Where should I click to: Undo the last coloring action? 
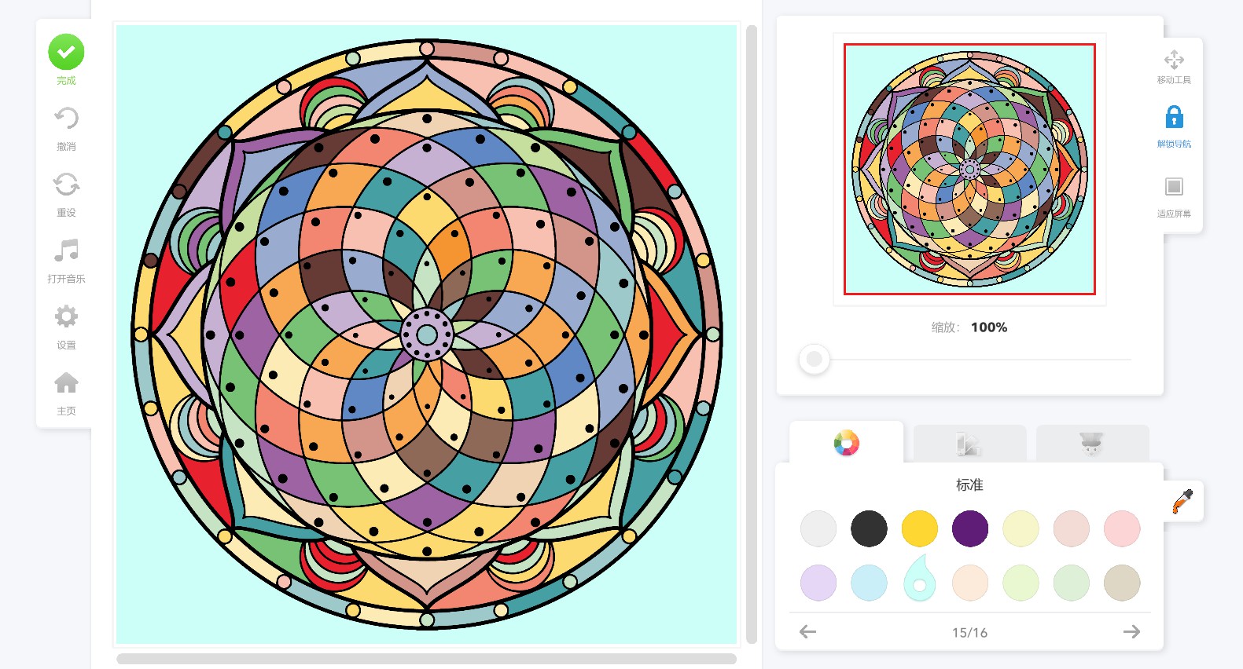(66, 119)
